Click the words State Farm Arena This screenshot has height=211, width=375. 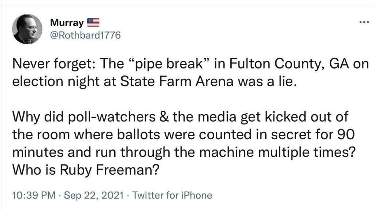point(177,81)
